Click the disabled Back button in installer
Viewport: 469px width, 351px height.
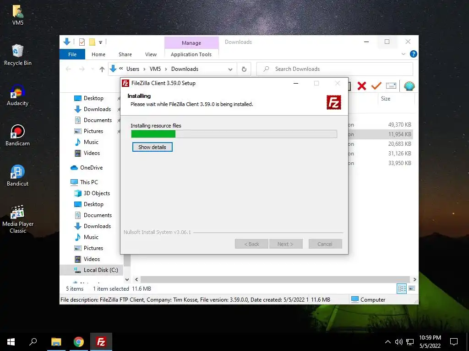point(251,244)
